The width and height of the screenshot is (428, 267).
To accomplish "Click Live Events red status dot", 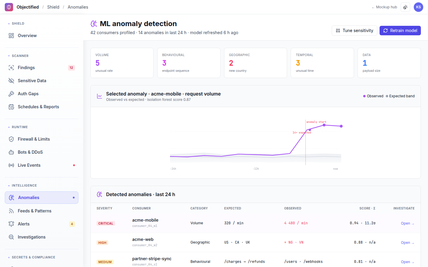I will pyautogui.click(x=74, y=165).
